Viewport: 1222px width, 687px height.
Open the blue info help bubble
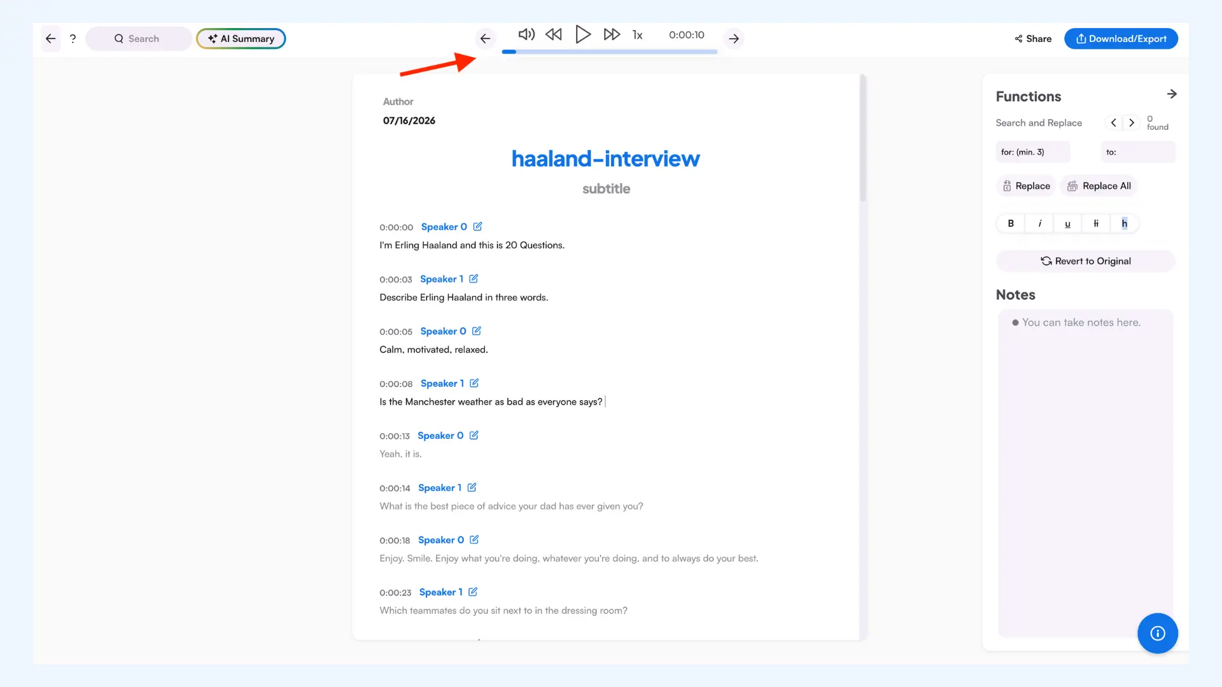[x=1157, y=633]
